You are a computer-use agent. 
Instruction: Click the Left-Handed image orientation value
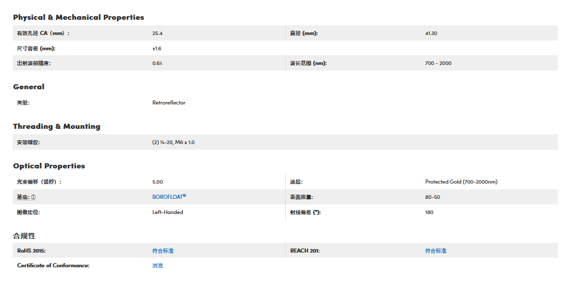(x=167, y=212)
